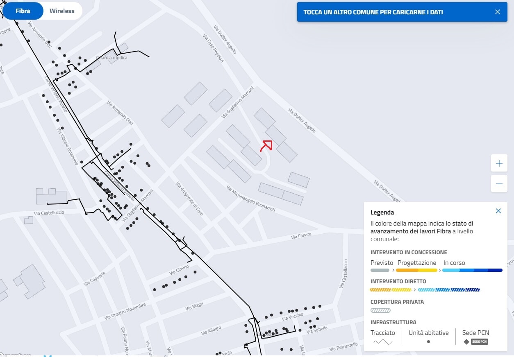This screenshot has width=514, height=357.
Task: Click the orange Progettazione color bar
Action: pyautogui.click(x=416, y=270)
